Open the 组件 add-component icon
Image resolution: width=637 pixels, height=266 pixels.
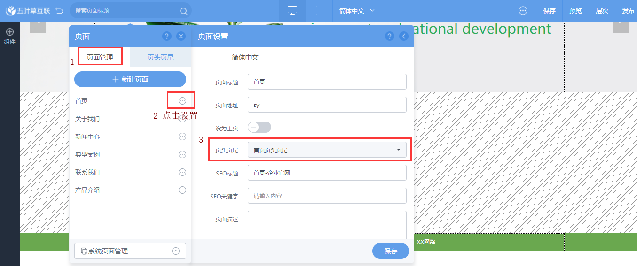point(10,32)
